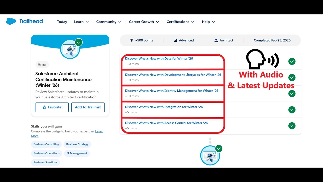Click the green check on the left card badge
323x182 pixels.
78,42
